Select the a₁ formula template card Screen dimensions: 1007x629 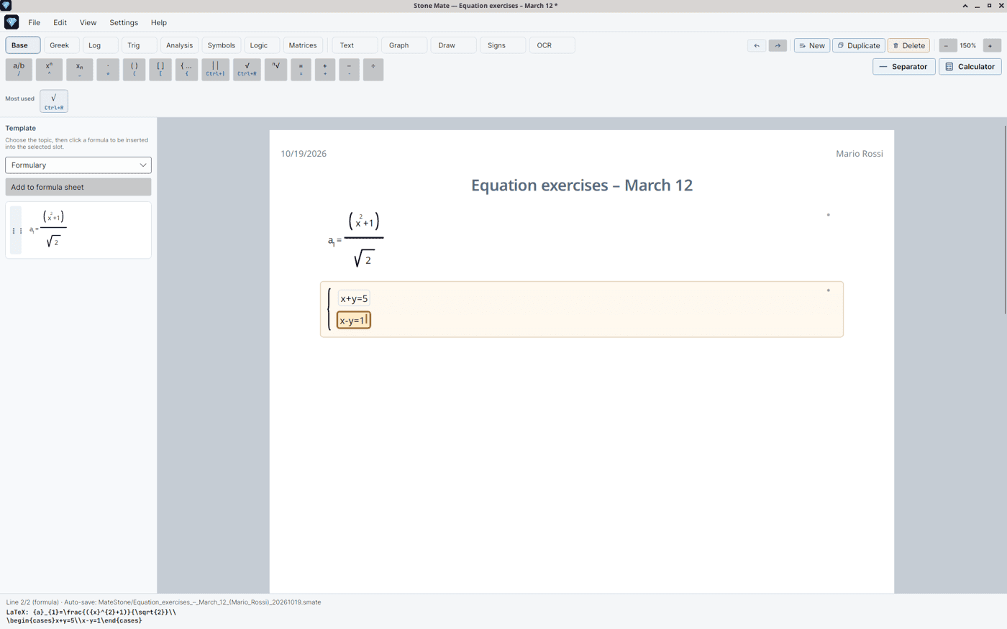click(78, 230)
